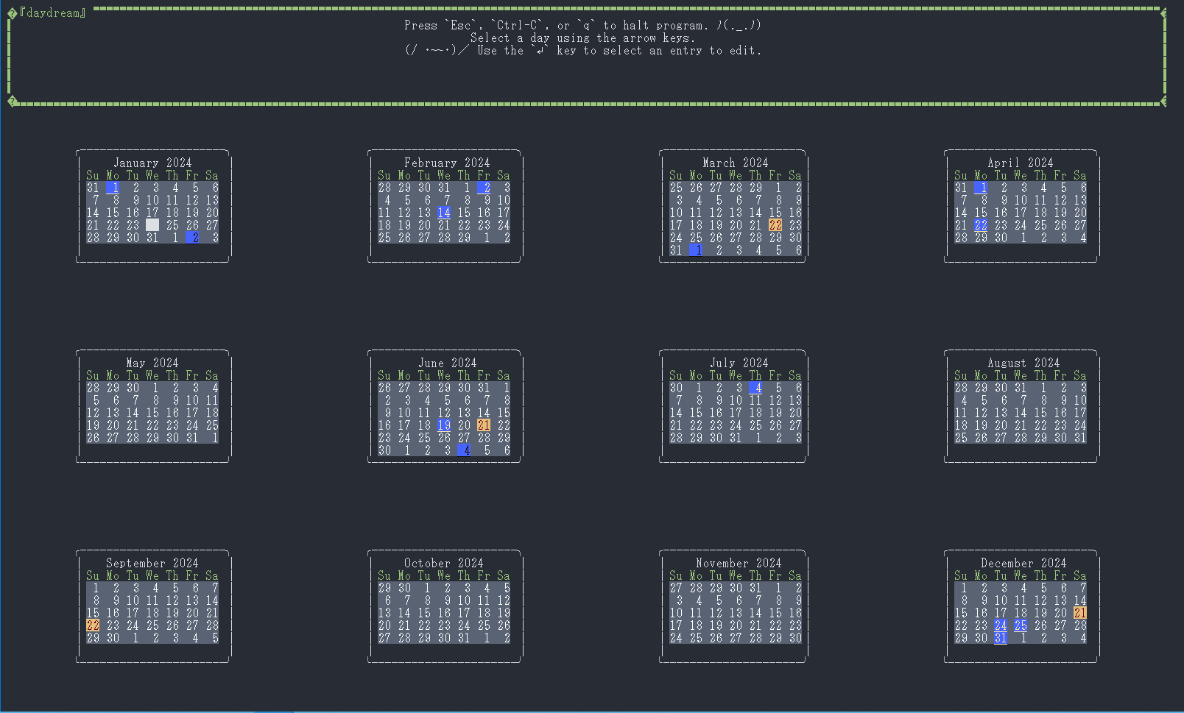The image size is (1184, 713).
Task: Click the highlighted April 1 date
Action: point(980,188)
